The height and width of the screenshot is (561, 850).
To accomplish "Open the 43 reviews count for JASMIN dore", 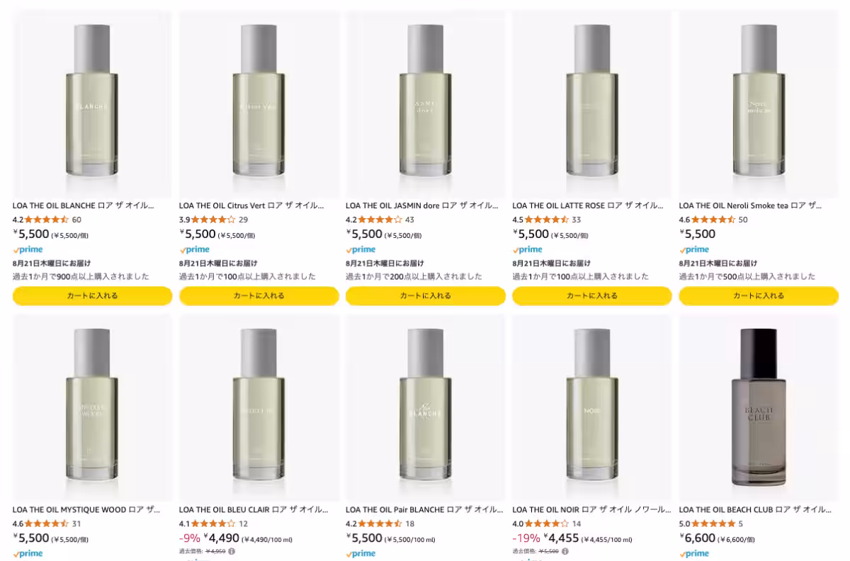I will coord(409,220).
